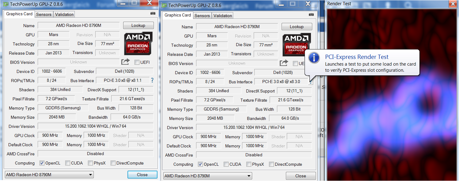The height and width of the screenshot is (181, 459).
Task: Toggle OpenCL checkbox in left GPU-Z window
Action: (42, 163)
